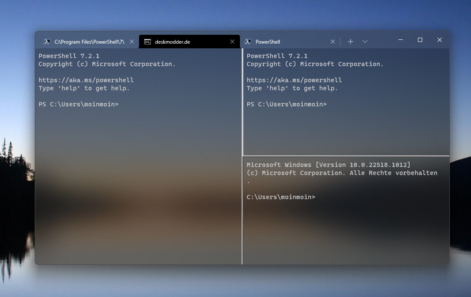Image resolution: width=471 pixels, height=297 pixels.
Task: Open the https://aka.ms/powershell link in the upper-right pane
Action: pos(294,80)
